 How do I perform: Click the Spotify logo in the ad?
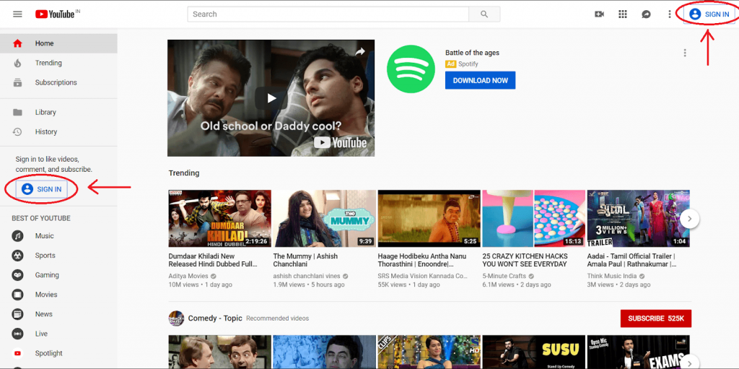(x=410, y=70)
